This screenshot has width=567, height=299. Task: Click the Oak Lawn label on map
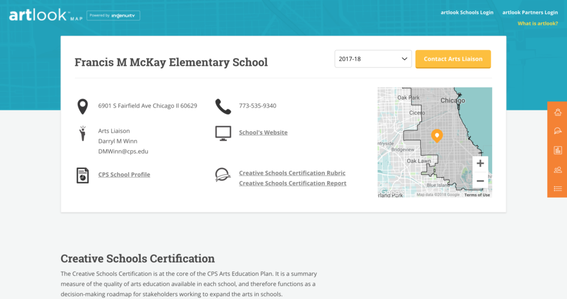tap(419, 161)
